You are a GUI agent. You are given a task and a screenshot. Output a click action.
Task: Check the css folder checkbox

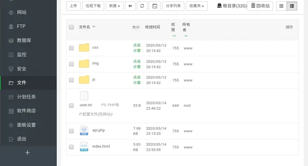click(x=71, y=48)
